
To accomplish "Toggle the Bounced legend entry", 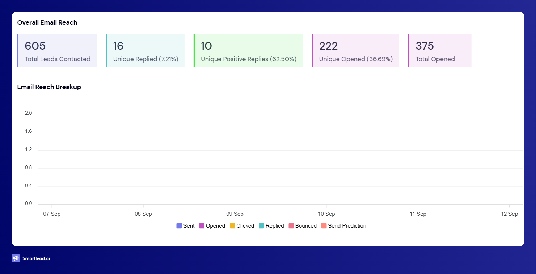I will click(302, 226).
